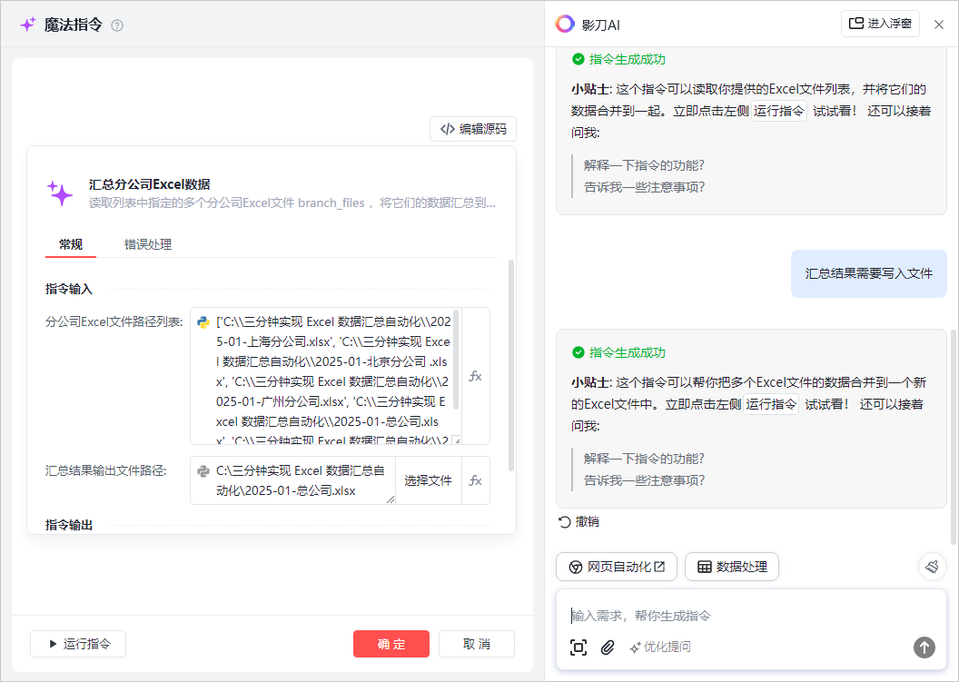Viewport: 959px width, 682px height.
Task: Click the resize handle of output path field
Action: click(x=391, y=499)
